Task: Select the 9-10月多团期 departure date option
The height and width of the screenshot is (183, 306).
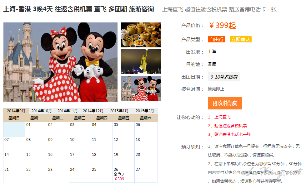Action: [x=224, y=77]
